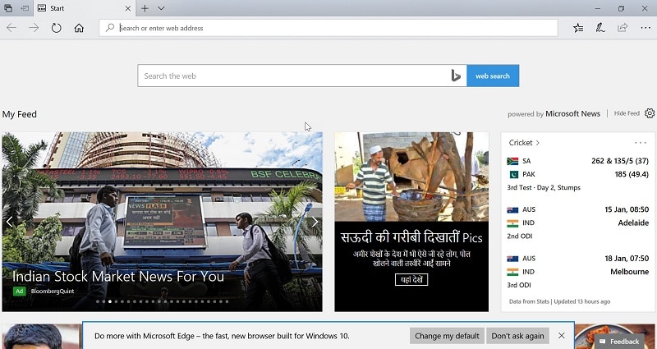The height and width of the screenshot is (349, 657).
Task: Close the Start tab
Action: coord(128,8)
